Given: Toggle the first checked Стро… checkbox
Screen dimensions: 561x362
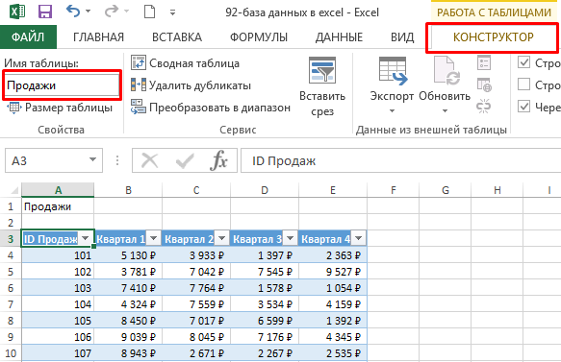Looking at the screenshot, I should (524, 62).
